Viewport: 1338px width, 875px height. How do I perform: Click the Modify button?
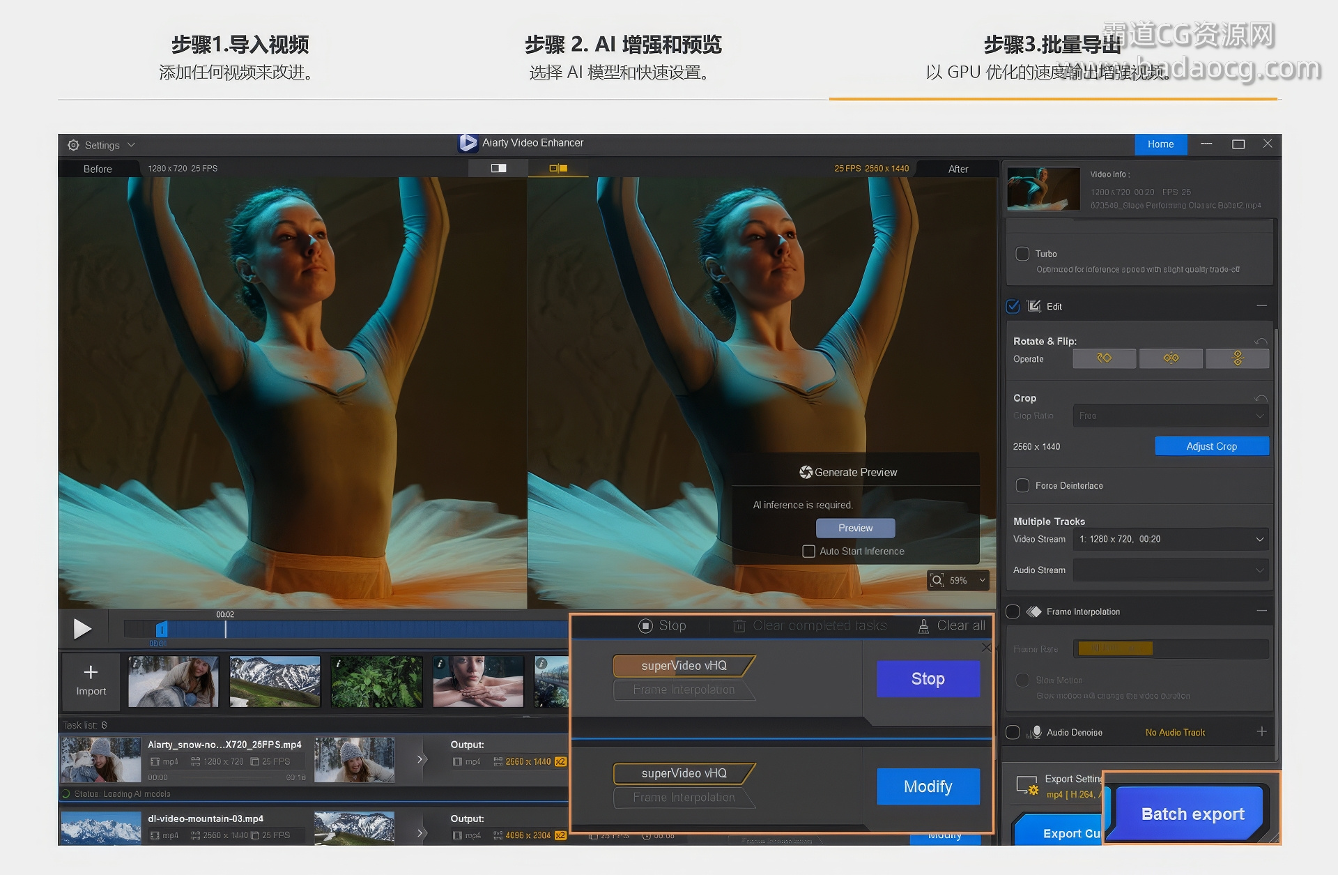click(x=928, y=786)
